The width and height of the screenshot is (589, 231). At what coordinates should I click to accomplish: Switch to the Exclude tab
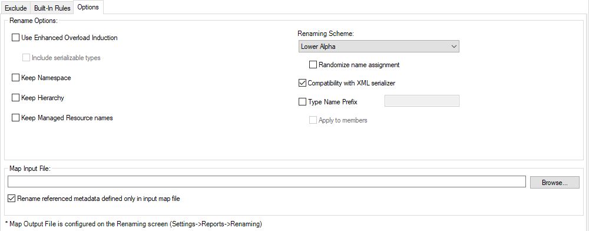[x=15, y=8]
